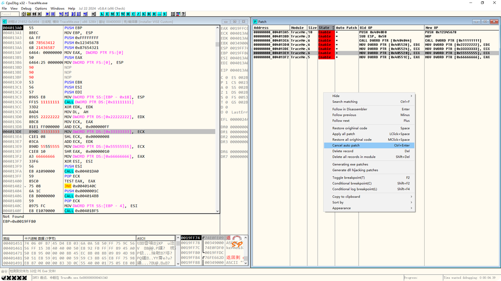
Task: Open the Log window with L icon
Action: coord(102,14)
